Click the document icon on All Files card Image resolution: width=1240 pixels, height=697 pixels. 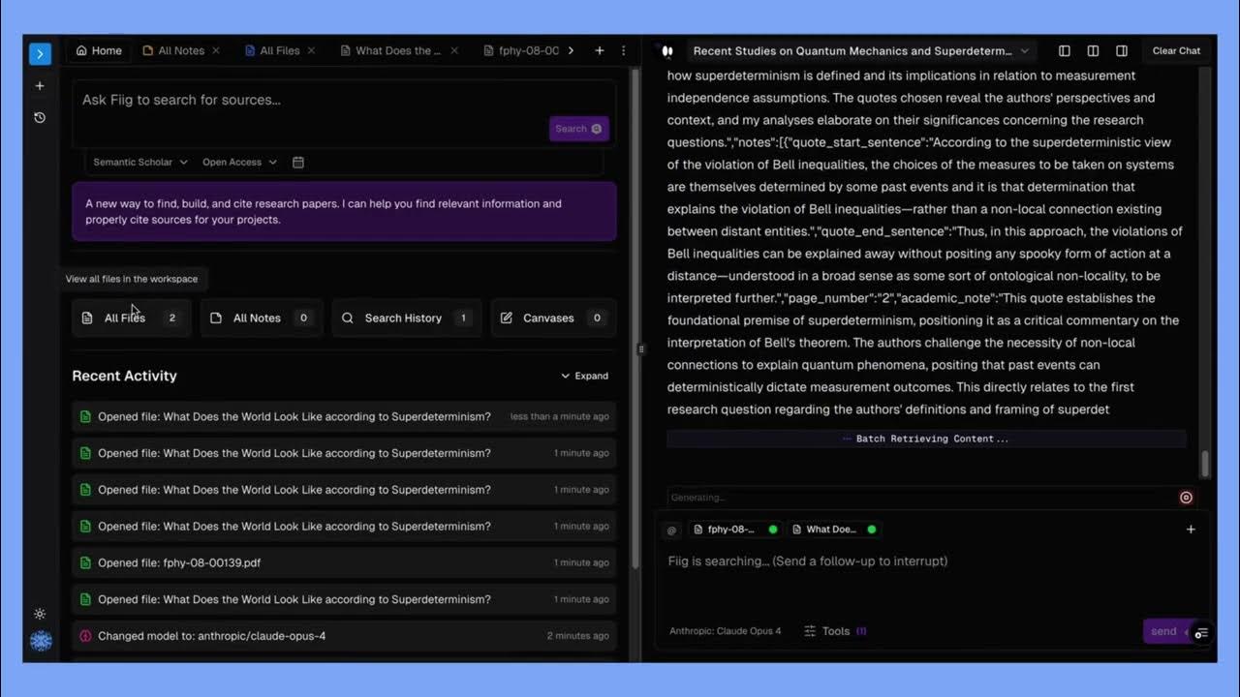pyautogui.click(x=87, y=318)
